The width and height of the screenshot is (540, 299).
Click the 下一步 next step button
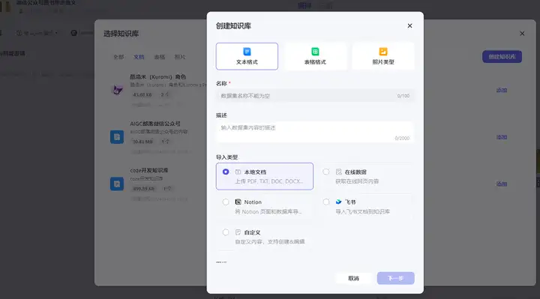pyautogui.click(x=396, y=278)
